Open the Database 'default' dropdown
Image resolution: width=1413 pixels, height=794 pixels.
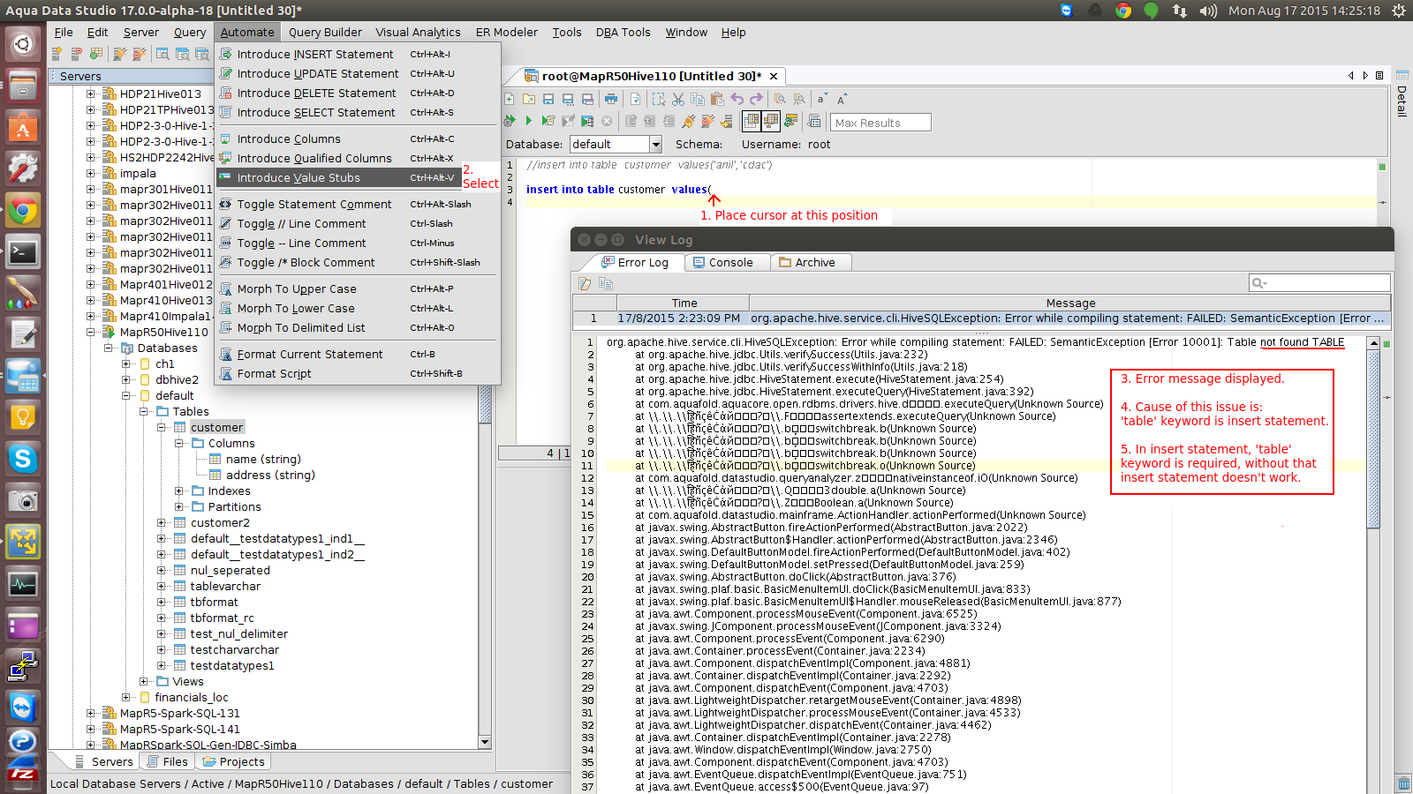(655, 144)
